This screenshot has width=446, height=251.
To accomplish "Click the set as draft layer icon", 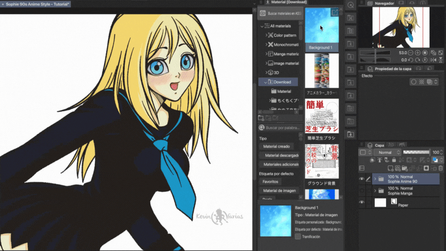I will coord(387,160).
